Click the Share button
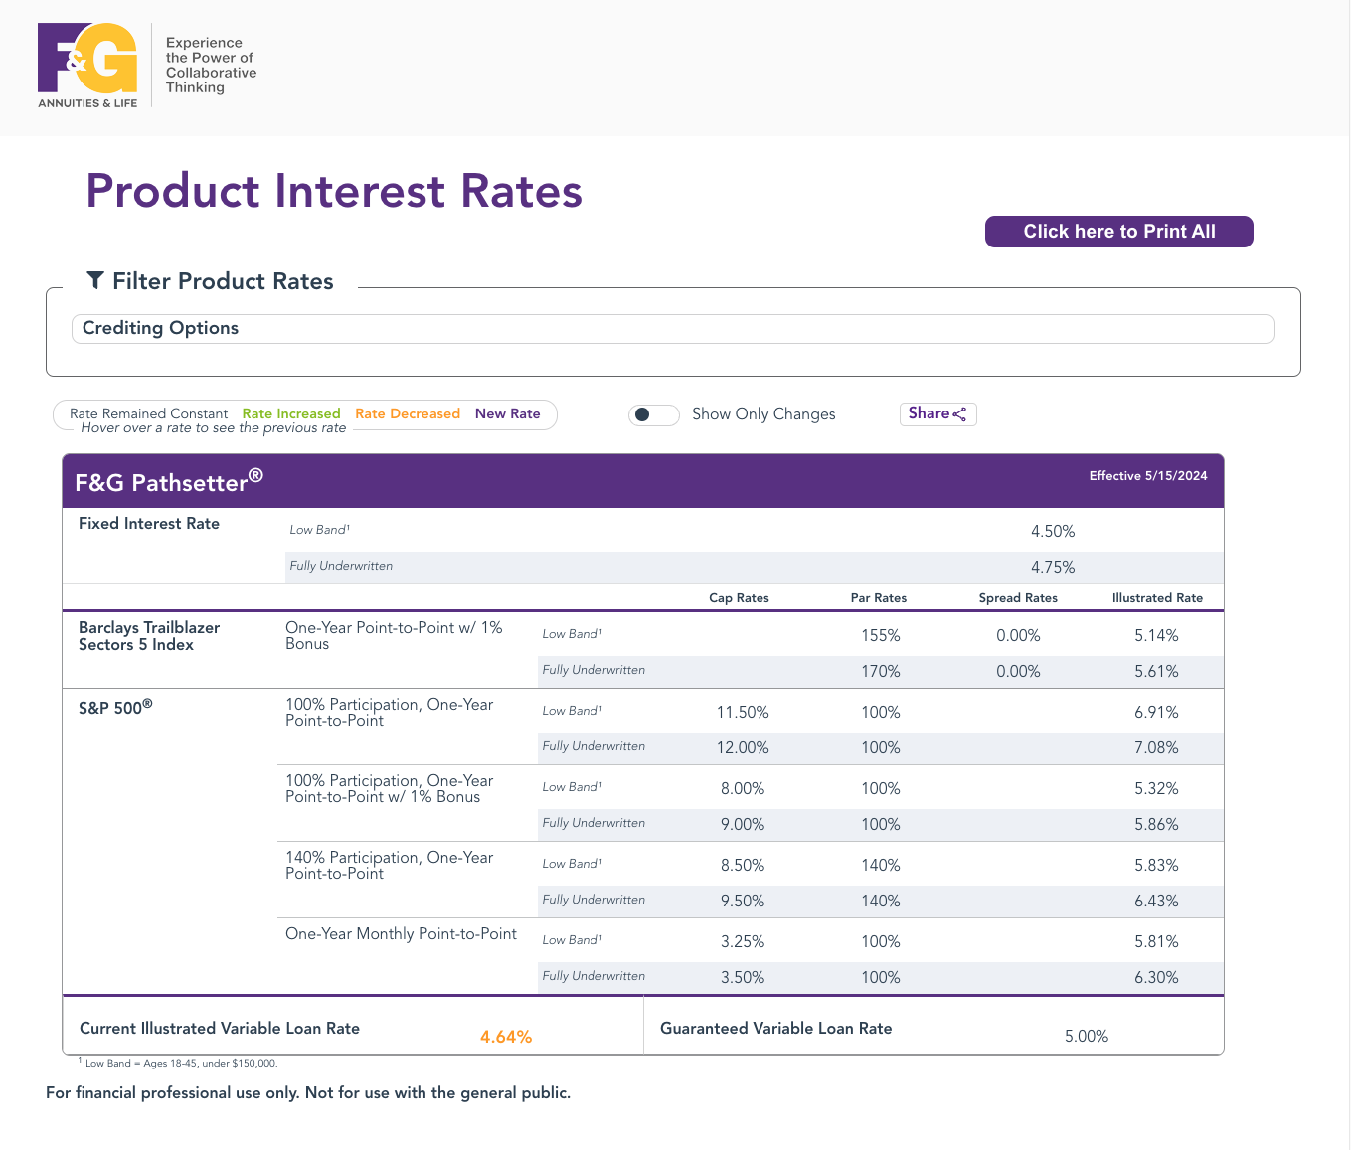Screen dimensions: 1351x1150 (x=937, y=413)
